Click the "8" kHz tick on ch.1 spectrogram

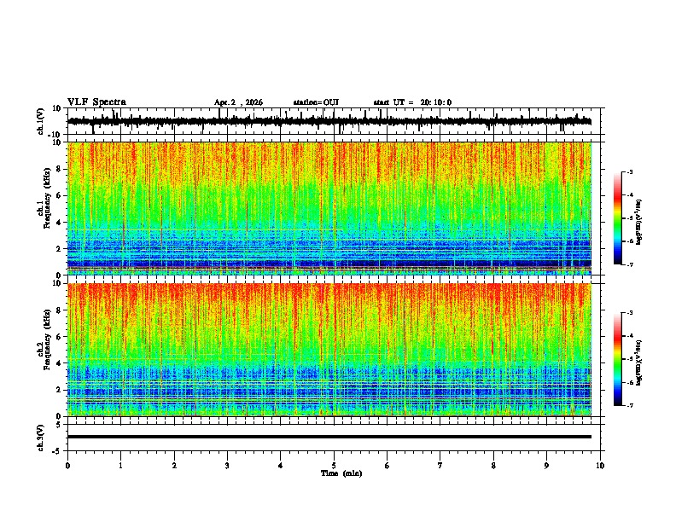(60, 169)
